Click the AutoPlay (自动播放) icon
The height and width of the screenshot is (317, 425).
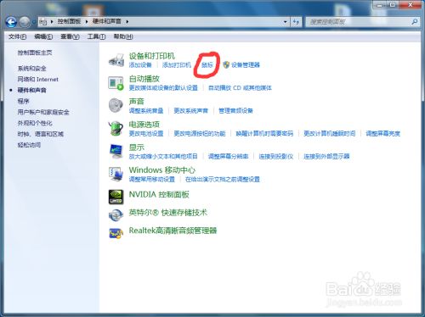coord(116,83)
